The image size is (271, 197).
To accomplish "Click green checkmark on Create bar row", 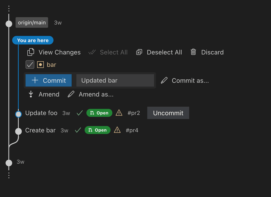I will 78,130.
